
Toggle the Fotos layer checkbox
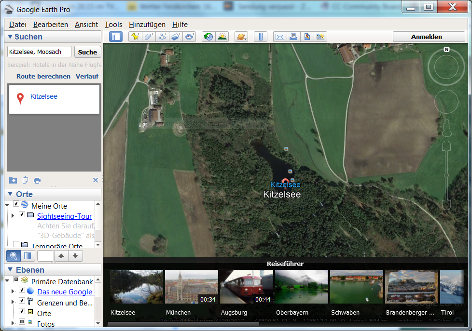[22, 321]
